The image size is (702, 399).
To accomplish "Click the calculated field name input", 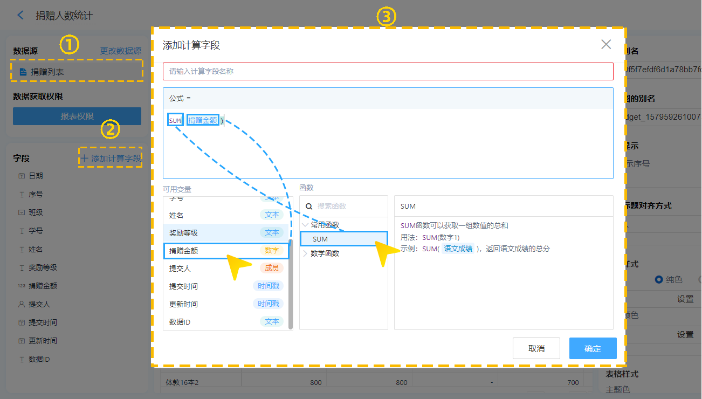I will point(388,71).
